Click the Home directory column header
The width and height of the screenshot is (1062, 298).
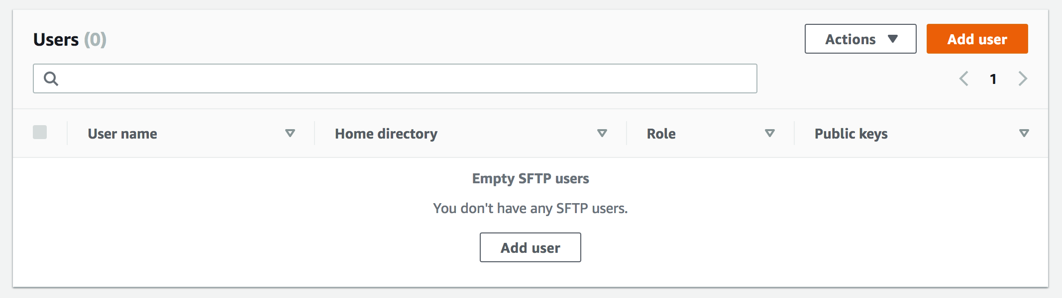tap(386, 134)
